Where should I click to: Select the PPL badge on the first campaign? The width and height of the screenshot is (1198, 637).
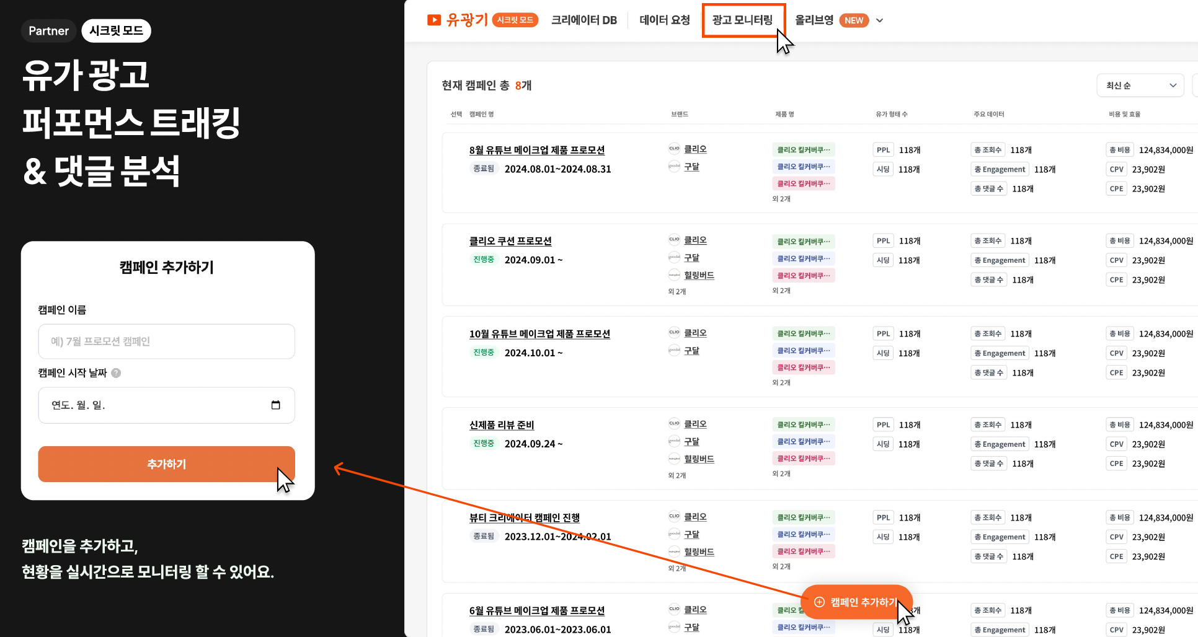tap(882, 149)
